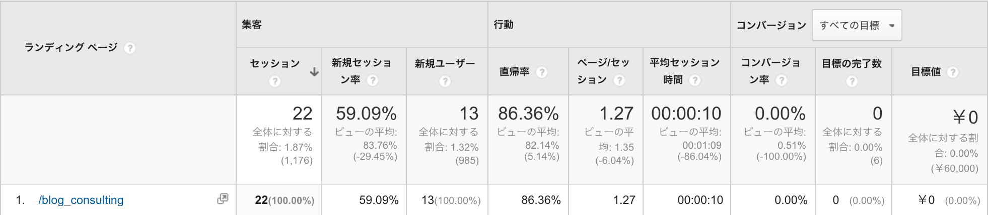Click help icon beside 新規セッション率

(x=373, y=80)
